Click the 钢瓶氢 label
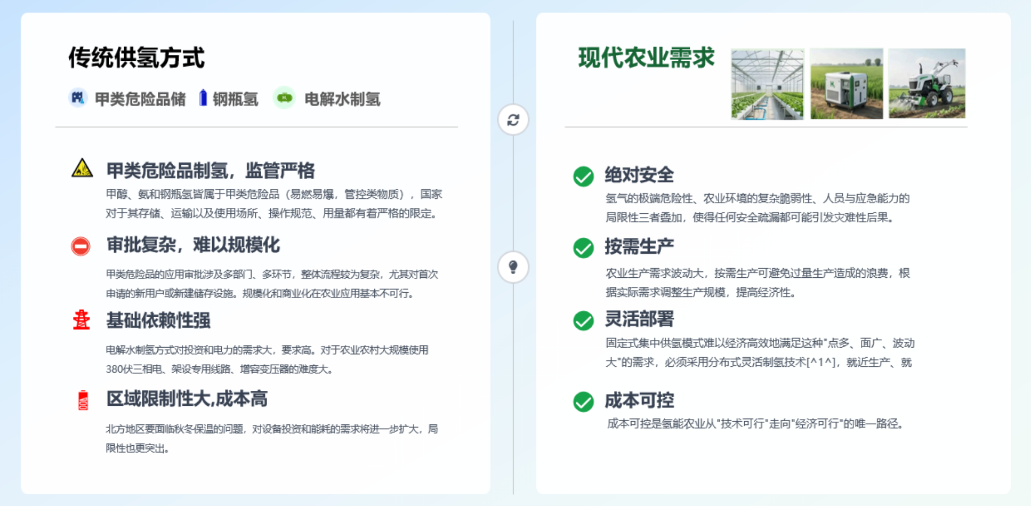 pos(235,99)
